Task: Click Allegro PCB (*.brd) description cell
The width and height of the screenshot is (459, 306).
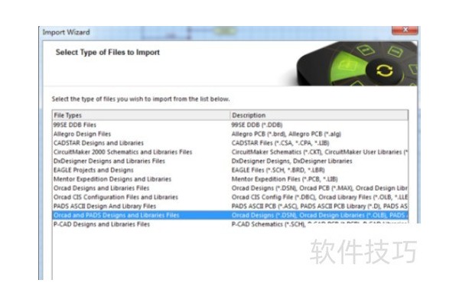Action: 286,134
